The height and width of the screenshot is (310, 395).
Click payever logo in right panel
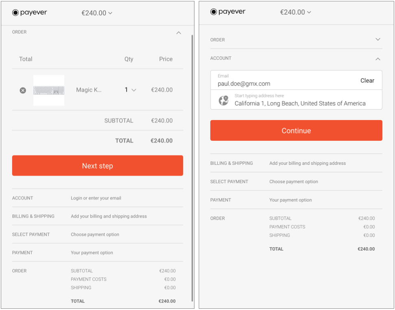[228, 11]
